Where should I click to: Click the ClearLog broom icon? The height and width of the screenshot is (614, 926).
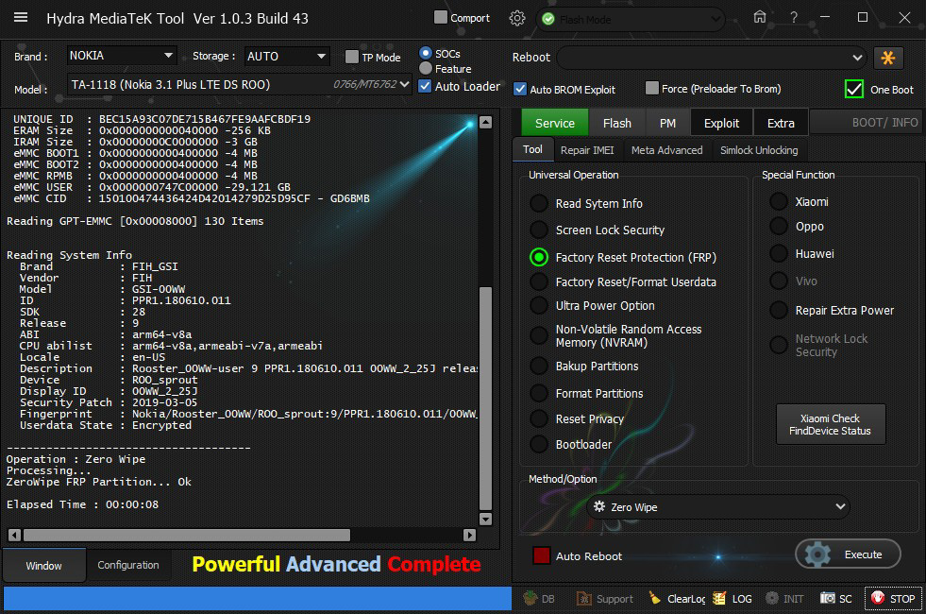(655, 599)
